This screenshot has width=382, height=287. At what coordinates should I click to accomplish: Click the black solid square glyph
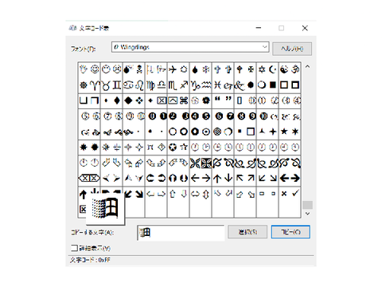click(x=273, y=85)
